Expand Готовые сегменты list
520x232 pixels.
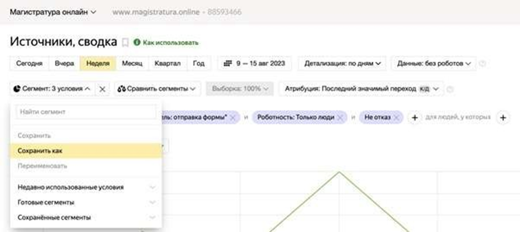[86, 202]
